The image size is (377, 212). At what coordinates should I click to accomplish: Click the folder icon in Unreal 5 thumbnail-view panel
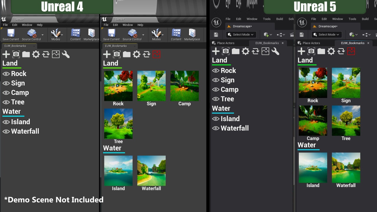coord(321,51)
